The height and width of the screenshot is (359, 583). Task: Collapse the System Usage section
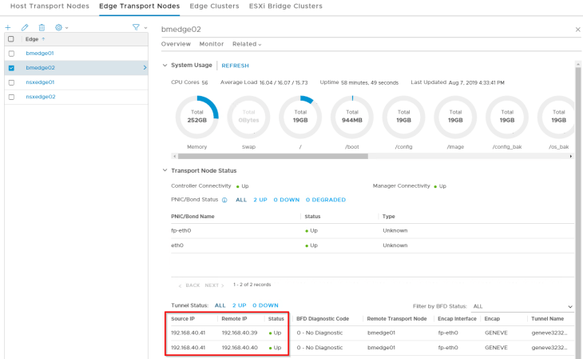pyautogui.click(x=165, y=66)
